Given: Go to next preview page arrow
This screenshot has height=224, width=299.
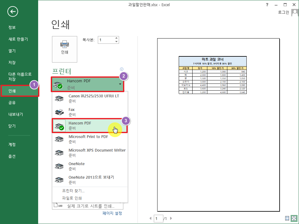Looking at the screenshot, I should pyautogui.click(x=171, y=218).
